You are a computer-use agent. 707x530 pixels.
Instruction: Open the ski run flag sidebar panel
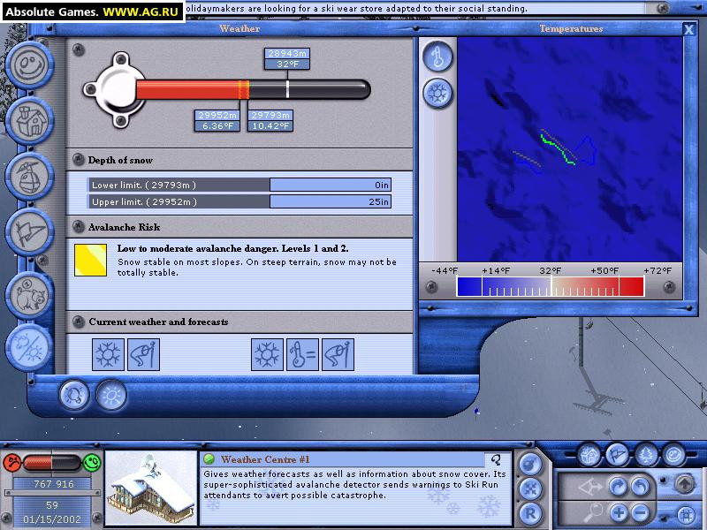point(29,232)
